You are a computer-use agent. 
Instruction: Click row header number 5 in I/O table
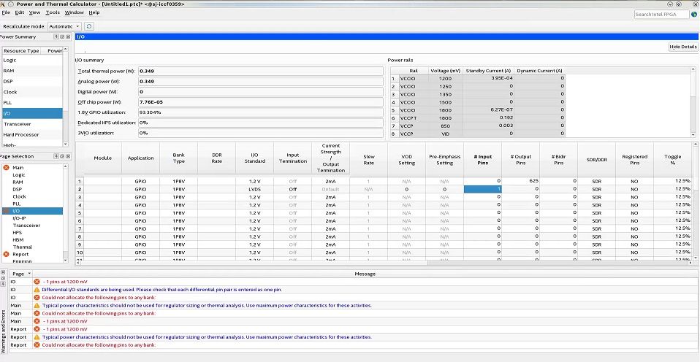pos(80,213)
